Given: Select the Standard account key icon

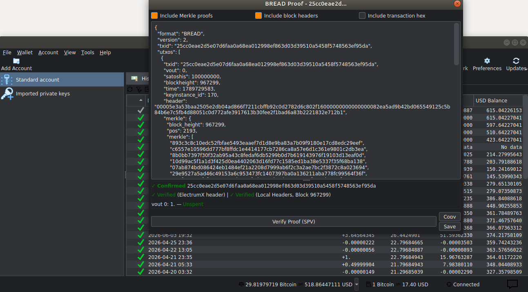Looking at the screenshot, I should [x=7, y=80].
